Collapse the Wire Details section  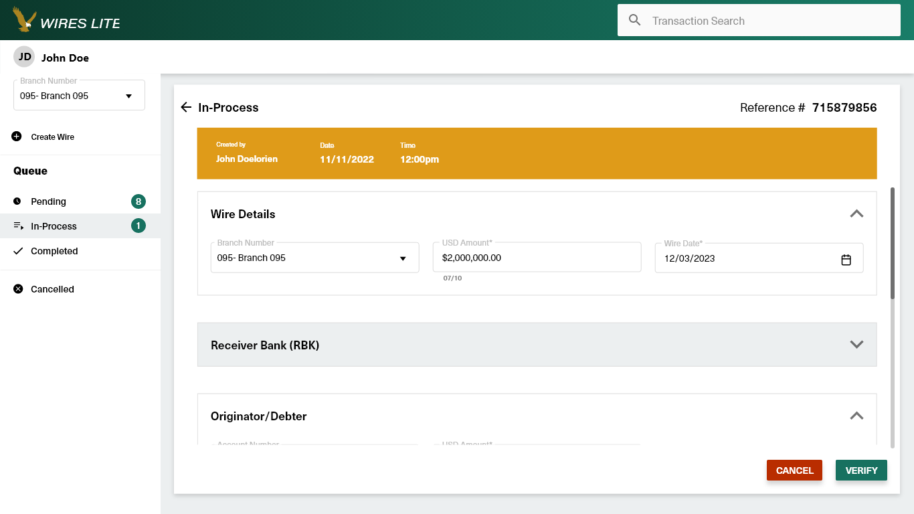click(856, 214)
